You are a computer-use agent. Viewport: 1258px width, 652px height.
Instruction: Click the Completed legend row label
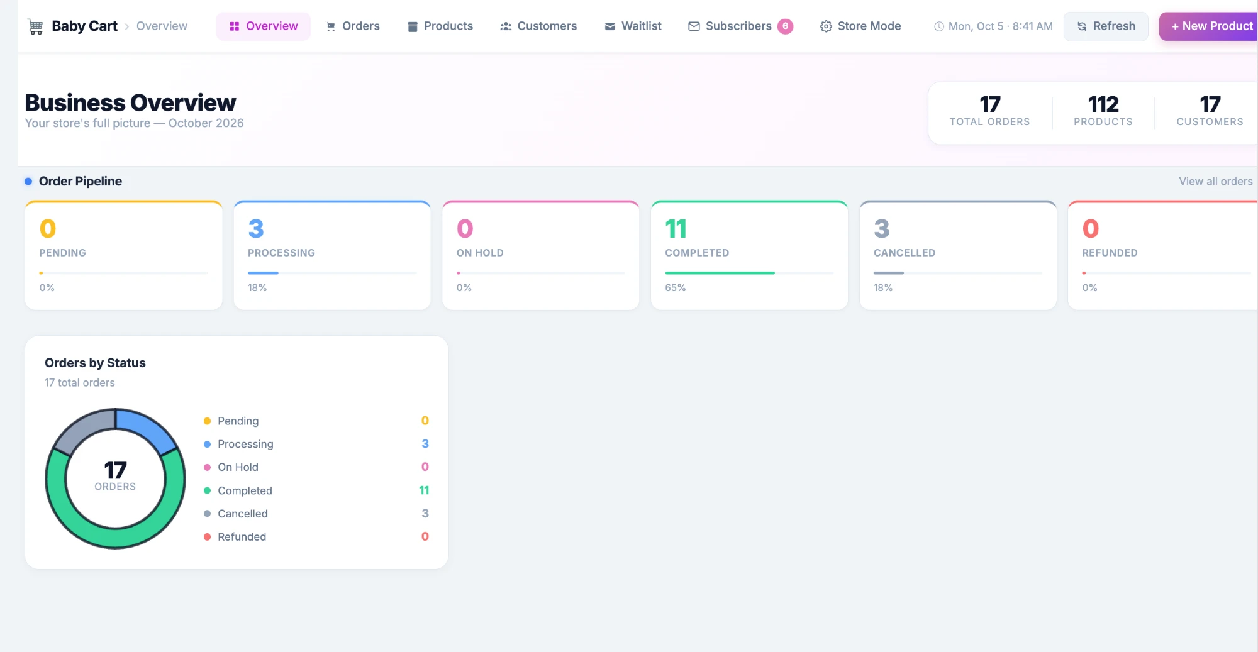coord(245,490)
